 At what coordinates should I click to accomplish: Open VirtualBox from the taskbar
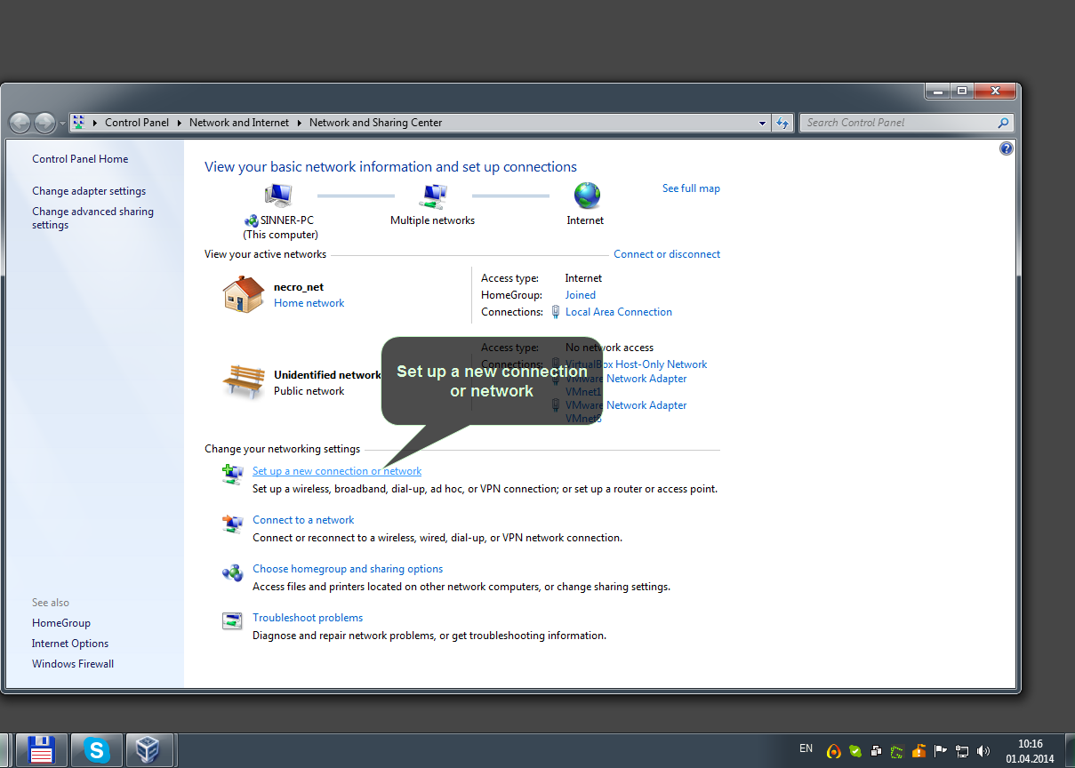[x=149, y=750]
